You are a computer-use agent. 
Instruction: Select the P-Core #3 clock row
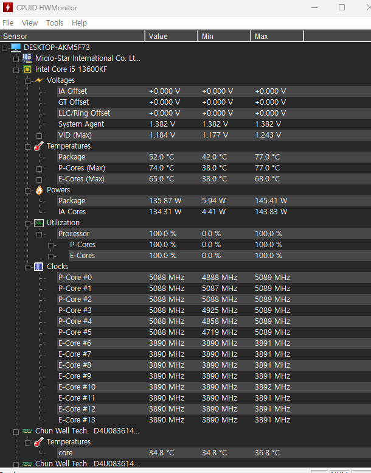click(214, 310)
